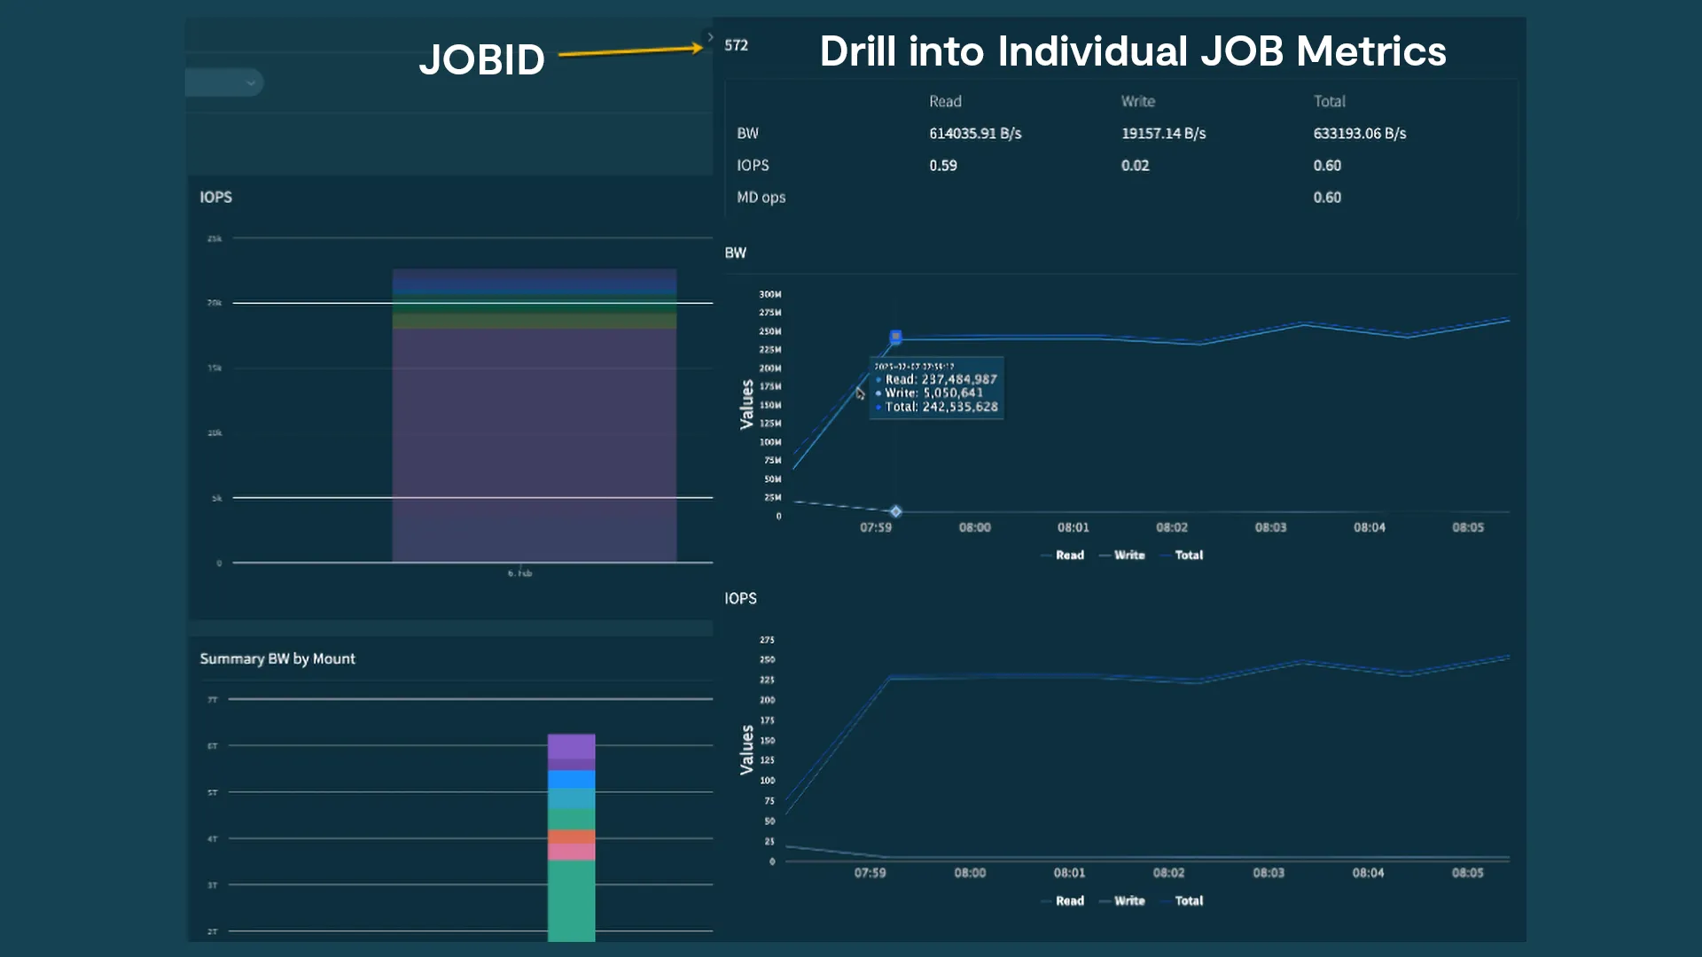The image size is (1702, 957).
Task: Click the 300M label on BW y-axis
Action: [769, 294]
